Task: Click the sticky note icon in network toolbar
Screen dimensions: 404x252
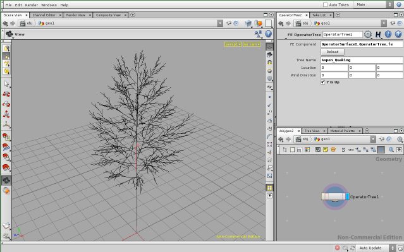Action: click(x=326, y=150)
